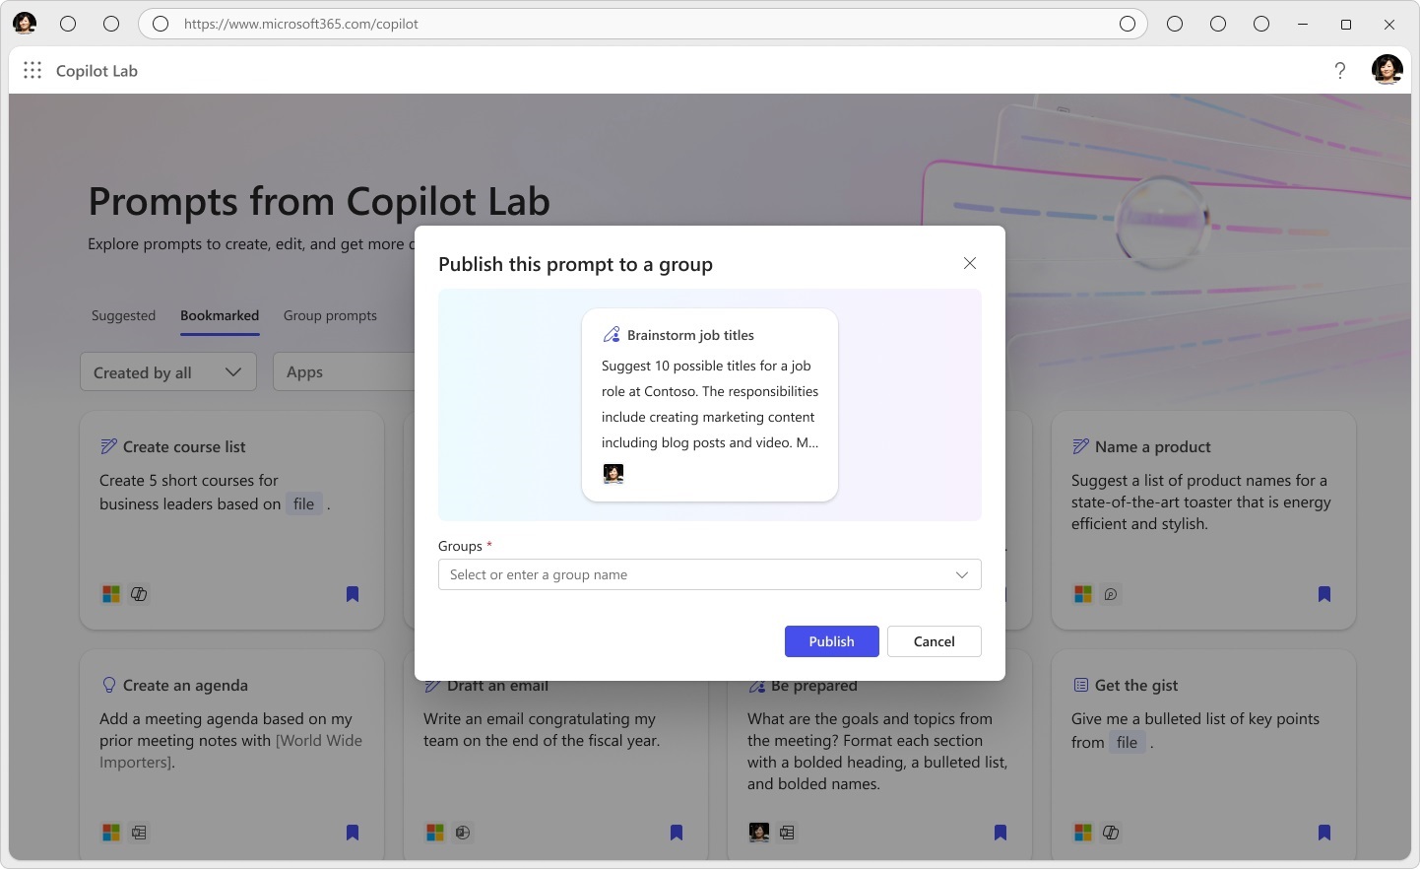
Task: Click the Select or enter group name field
Action: click(689, 574)
